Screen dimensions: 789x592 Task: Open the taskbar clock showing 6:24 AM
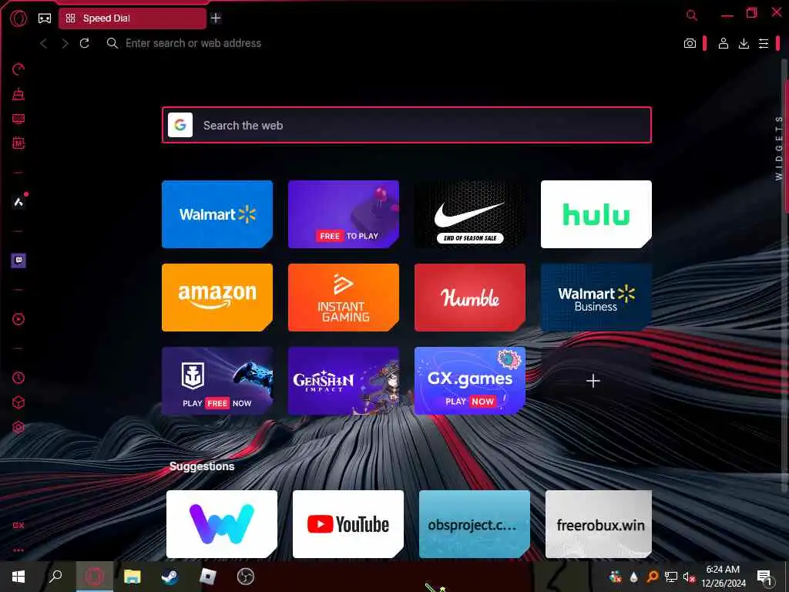(723, 577)
